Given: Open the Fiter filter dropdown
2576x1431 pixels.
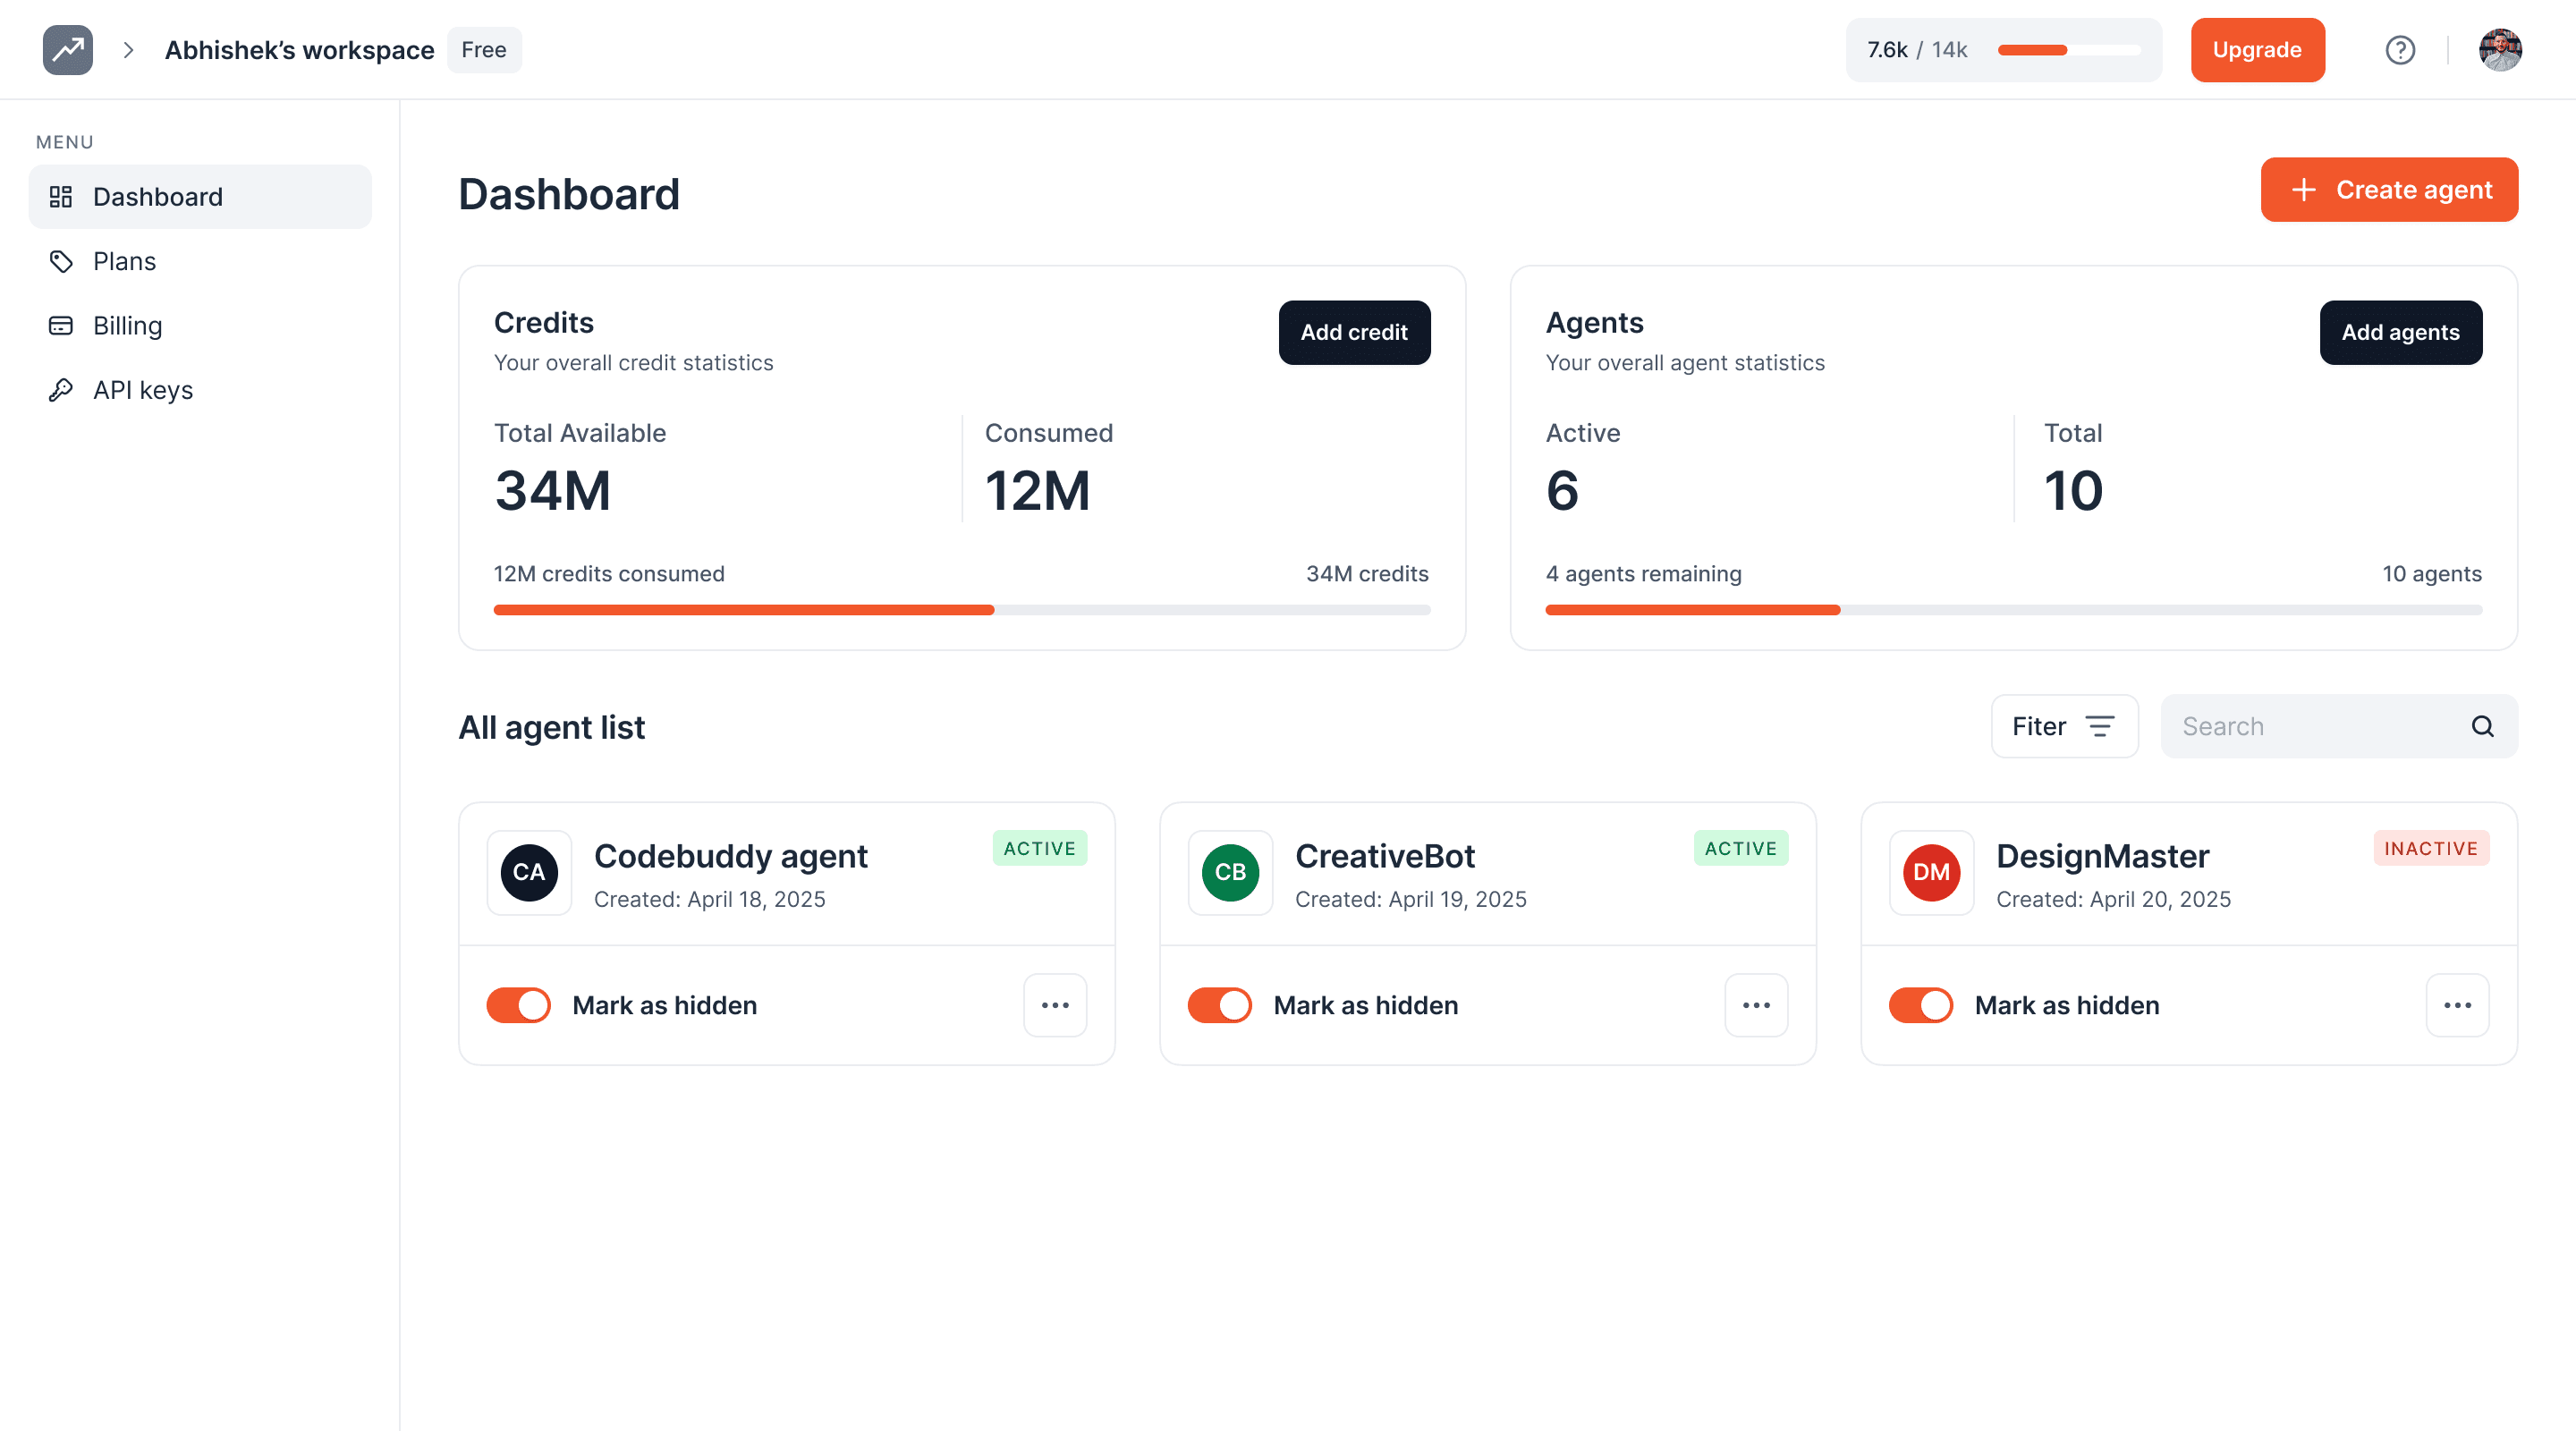Looking at the screenshot, I should tap(2064, 726).
